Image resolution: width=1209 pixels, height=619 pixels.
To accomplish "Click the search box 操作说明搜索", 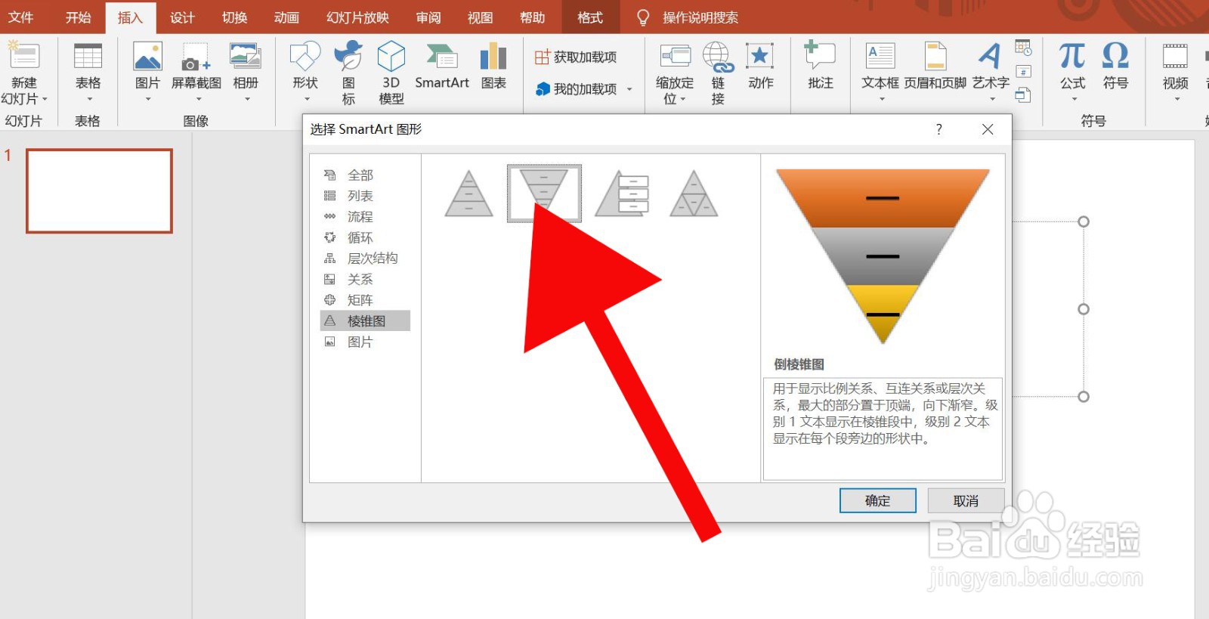I will click(700, 17).
